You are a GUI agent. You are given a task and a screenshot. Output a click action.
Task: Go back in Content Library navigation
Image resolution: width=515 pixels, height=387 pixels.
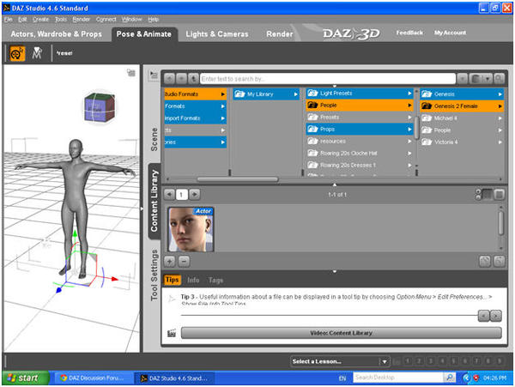[169, 79]
